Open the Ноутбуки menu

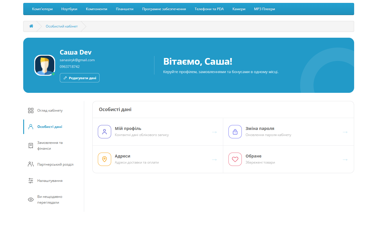pos(69,9)
